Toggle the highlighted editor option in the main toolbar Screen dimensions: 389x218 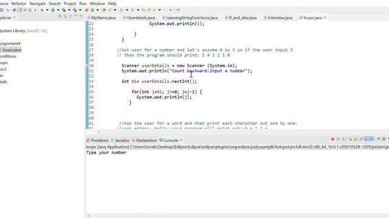tap(19, 10)
